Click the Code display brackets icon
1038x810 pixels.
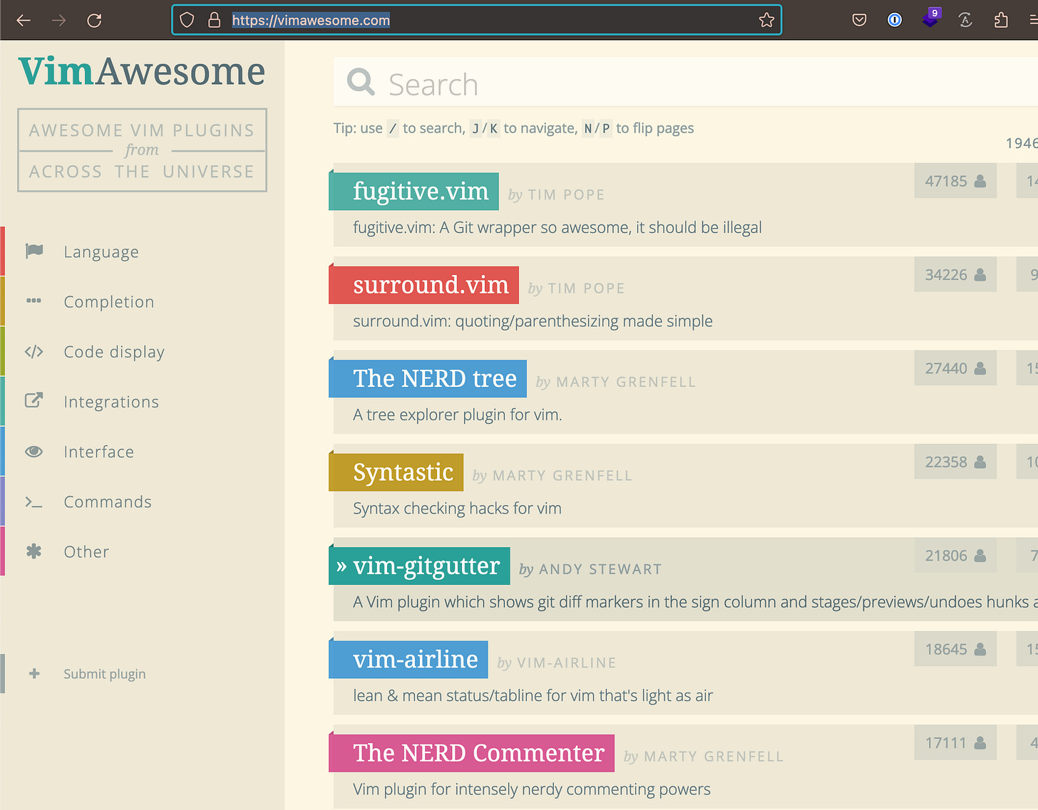pos(34,351)
